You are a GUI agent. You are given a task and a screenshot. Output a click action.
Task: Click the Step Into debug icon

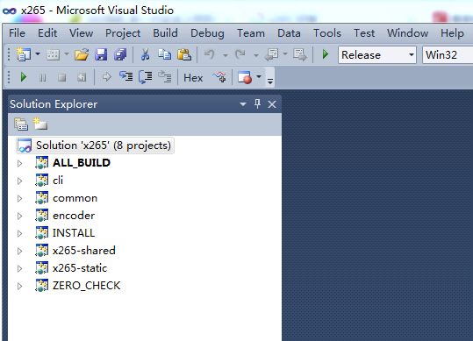(125, 76)
